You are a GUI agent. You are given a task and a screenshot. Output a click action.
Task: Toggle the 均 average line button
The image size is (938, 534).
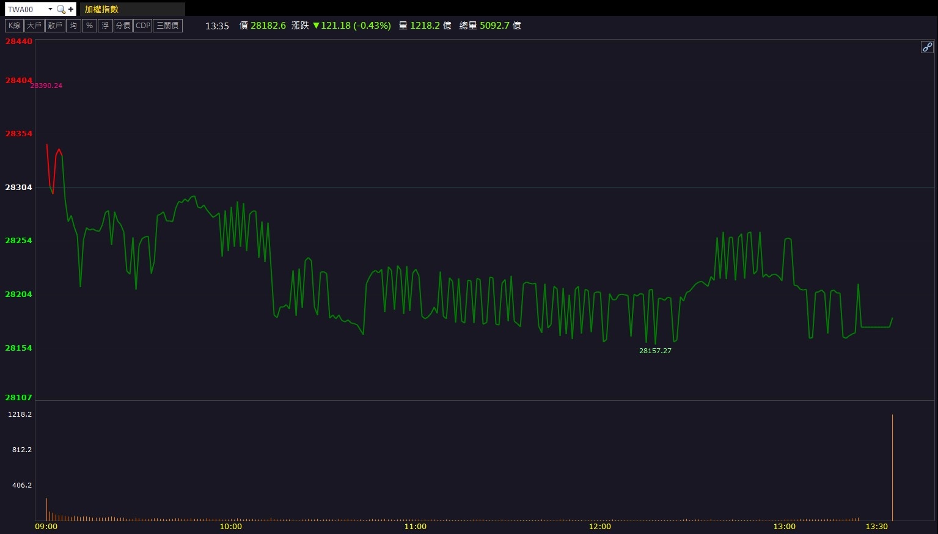73,26
